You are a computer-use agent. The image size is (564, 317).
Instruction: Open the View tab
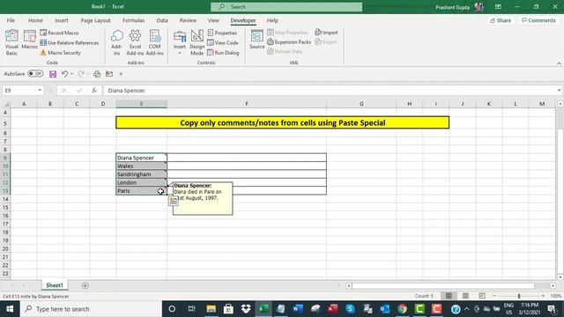(213, 20)
